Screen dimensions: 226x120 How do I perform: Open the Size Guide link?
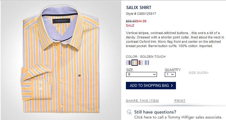tap(199, 73)
